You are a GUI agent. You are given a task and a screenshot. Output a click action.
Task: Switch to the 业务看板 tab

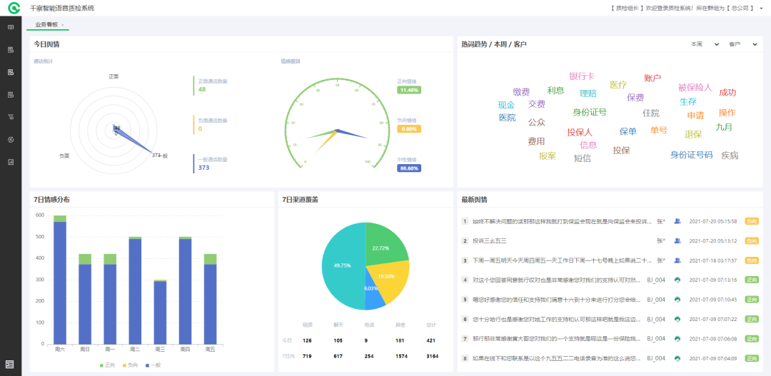(x=46, y=24)
